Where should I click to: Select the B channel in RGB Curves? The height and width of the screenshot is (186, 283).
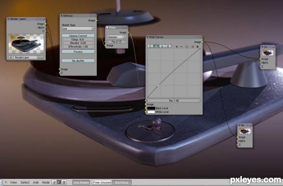pos(168,46)
